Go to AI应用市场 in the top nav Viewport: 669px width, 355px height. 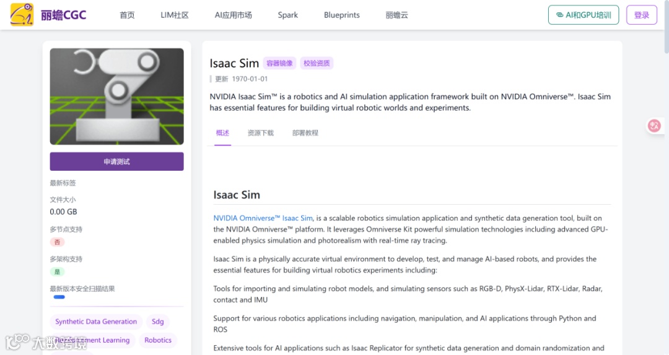click(x=233, y=15)
